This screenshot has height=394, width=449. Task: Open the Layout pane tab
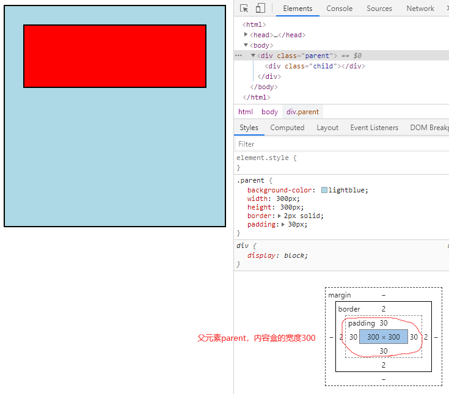327,128
